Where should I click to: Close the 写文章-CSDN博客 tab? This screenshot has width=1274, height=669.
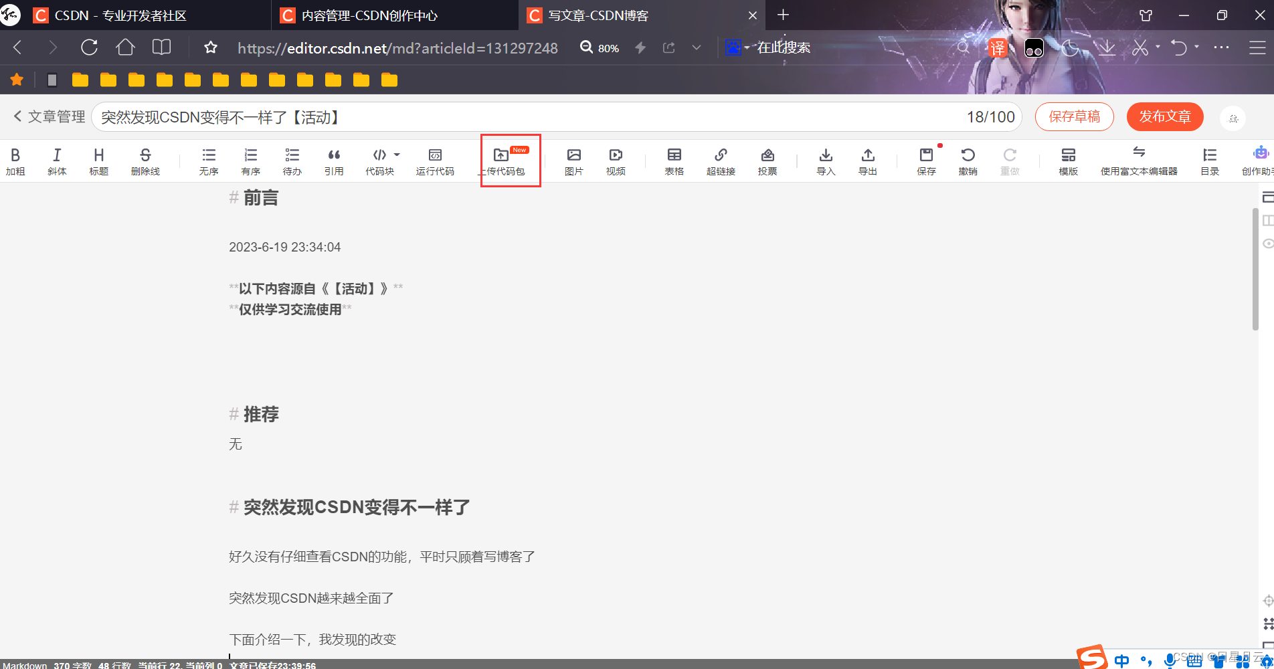(753, 15)
